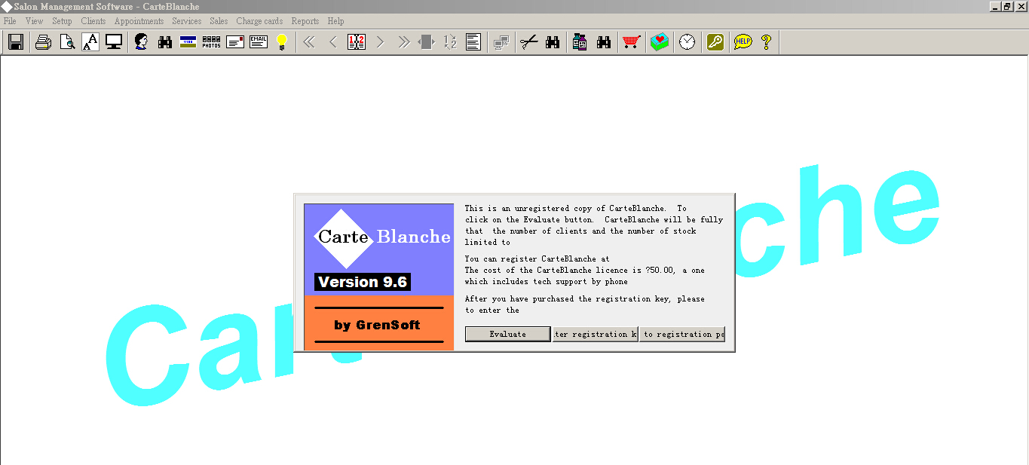Image resolution: width=1029 pixels, height=465 pixels.
Task: Click the yellow HELP speech bubble
Action: tap(743, 42)
